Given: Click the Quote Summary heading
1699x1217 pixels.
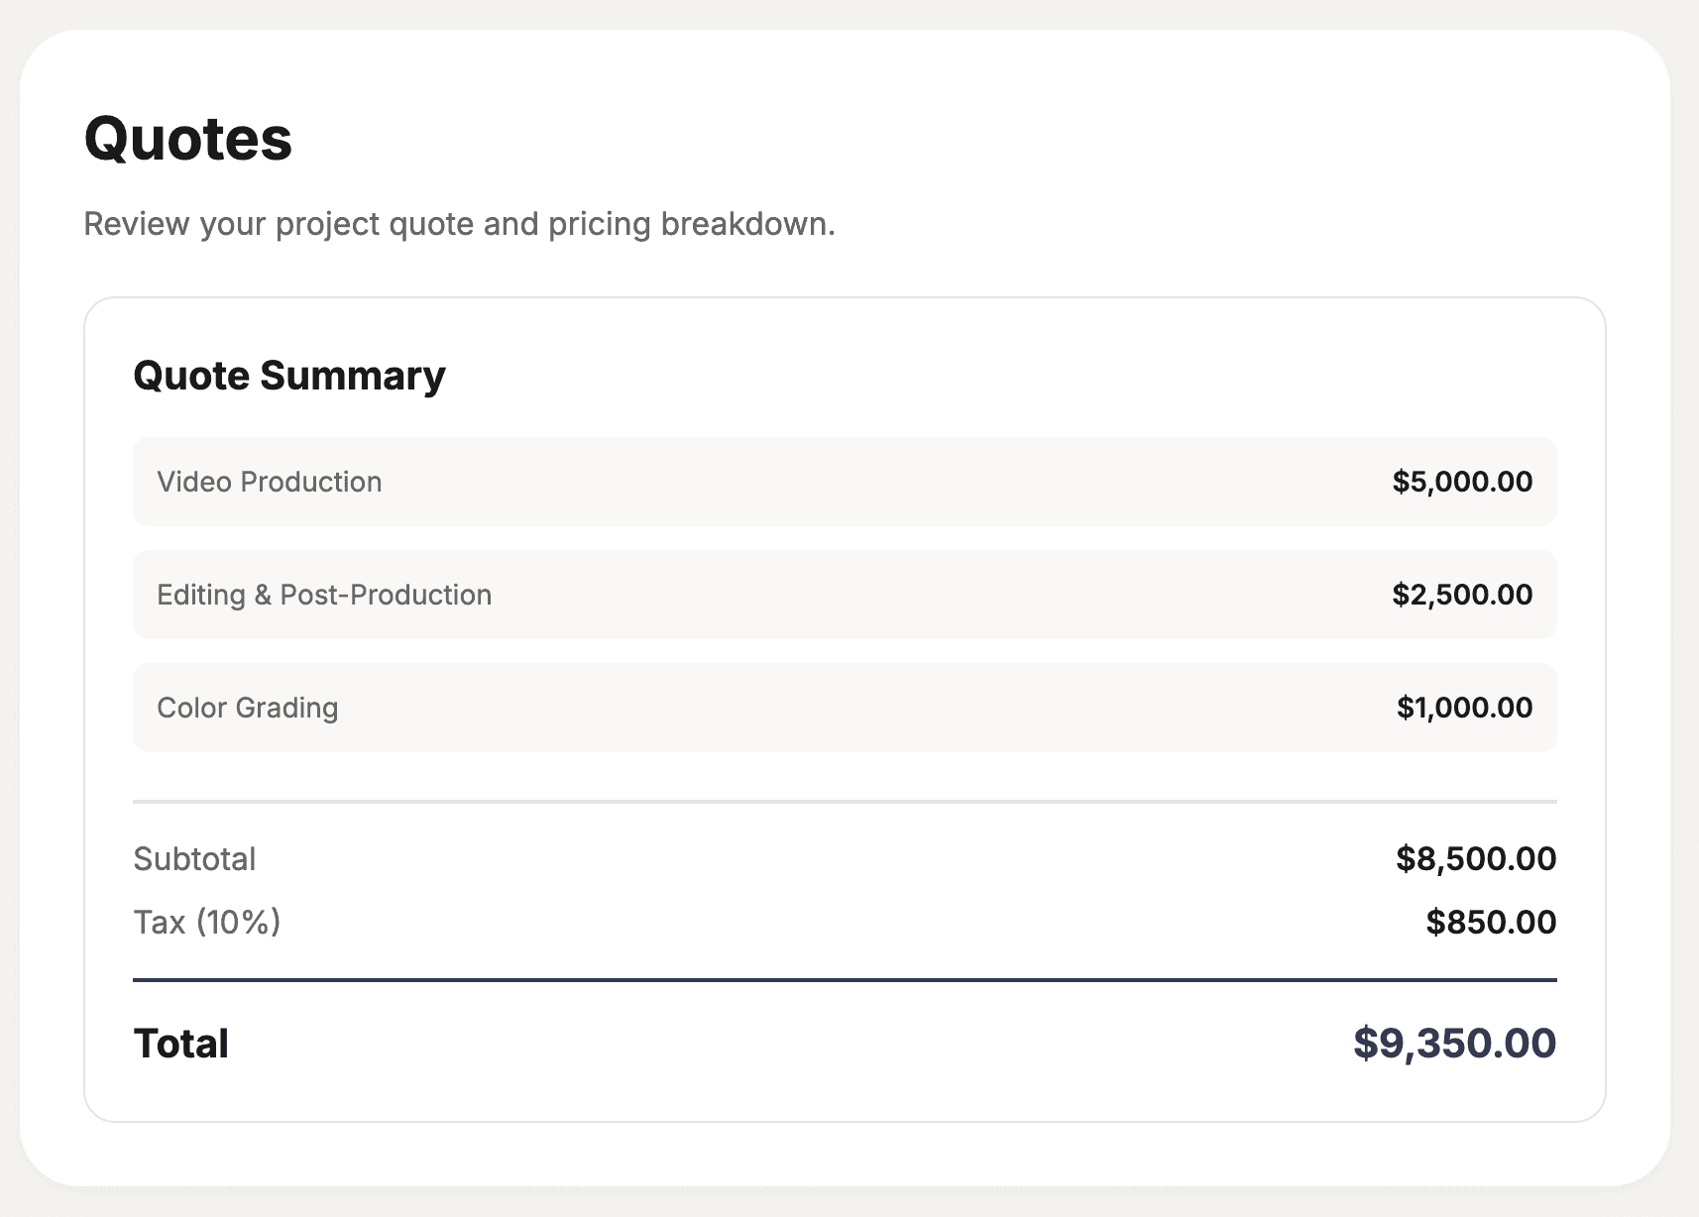Looking at the screenshot, I should tap(289, 376).
